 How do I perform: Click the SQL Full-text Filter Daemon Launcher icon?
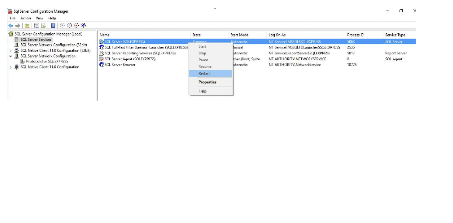(102, 47)
